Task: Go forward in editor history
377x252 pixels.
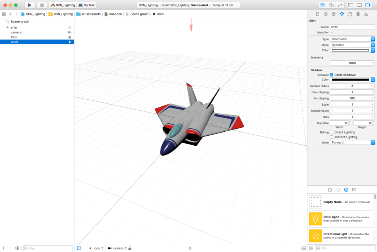Action: (16, 14)
